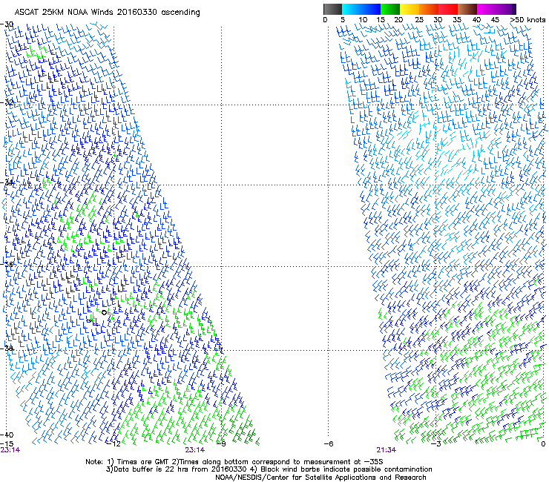Click the blue 10-15 knots color segment

tap(371, 9)
